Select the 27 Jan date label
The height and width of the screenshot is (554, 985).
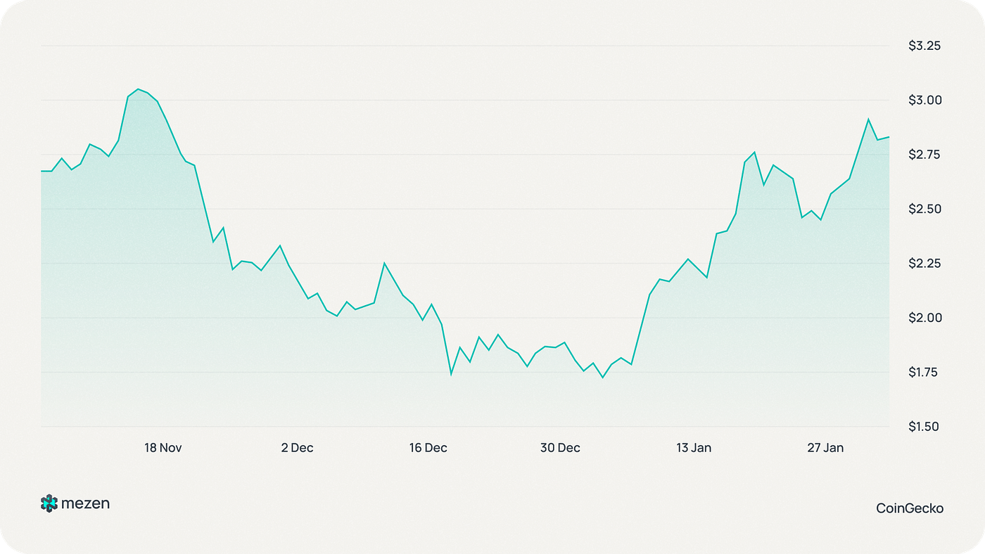(x=825, y=448)
